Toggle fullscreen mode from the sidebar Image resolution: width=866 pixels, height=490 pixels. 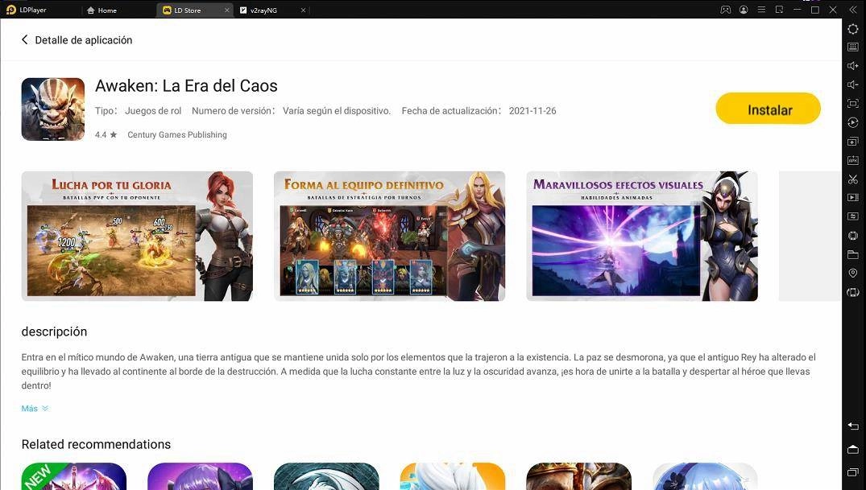(853, 103)
